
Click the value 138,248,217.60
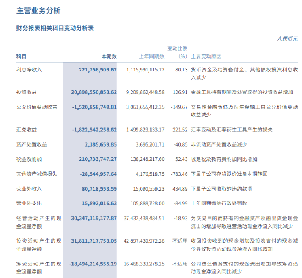(148, 159)
